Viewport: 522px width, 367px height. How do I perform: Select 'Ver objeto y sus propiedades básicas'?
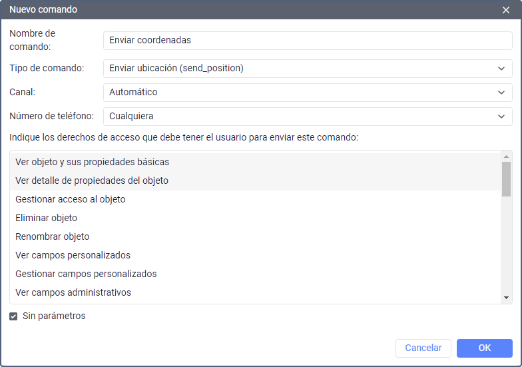[92, 162]
